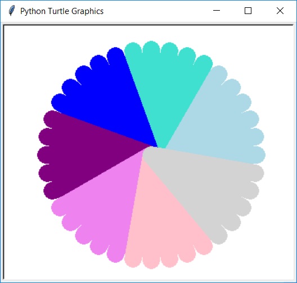
Task: Click the center point of the pie
Action: point(151,147)
